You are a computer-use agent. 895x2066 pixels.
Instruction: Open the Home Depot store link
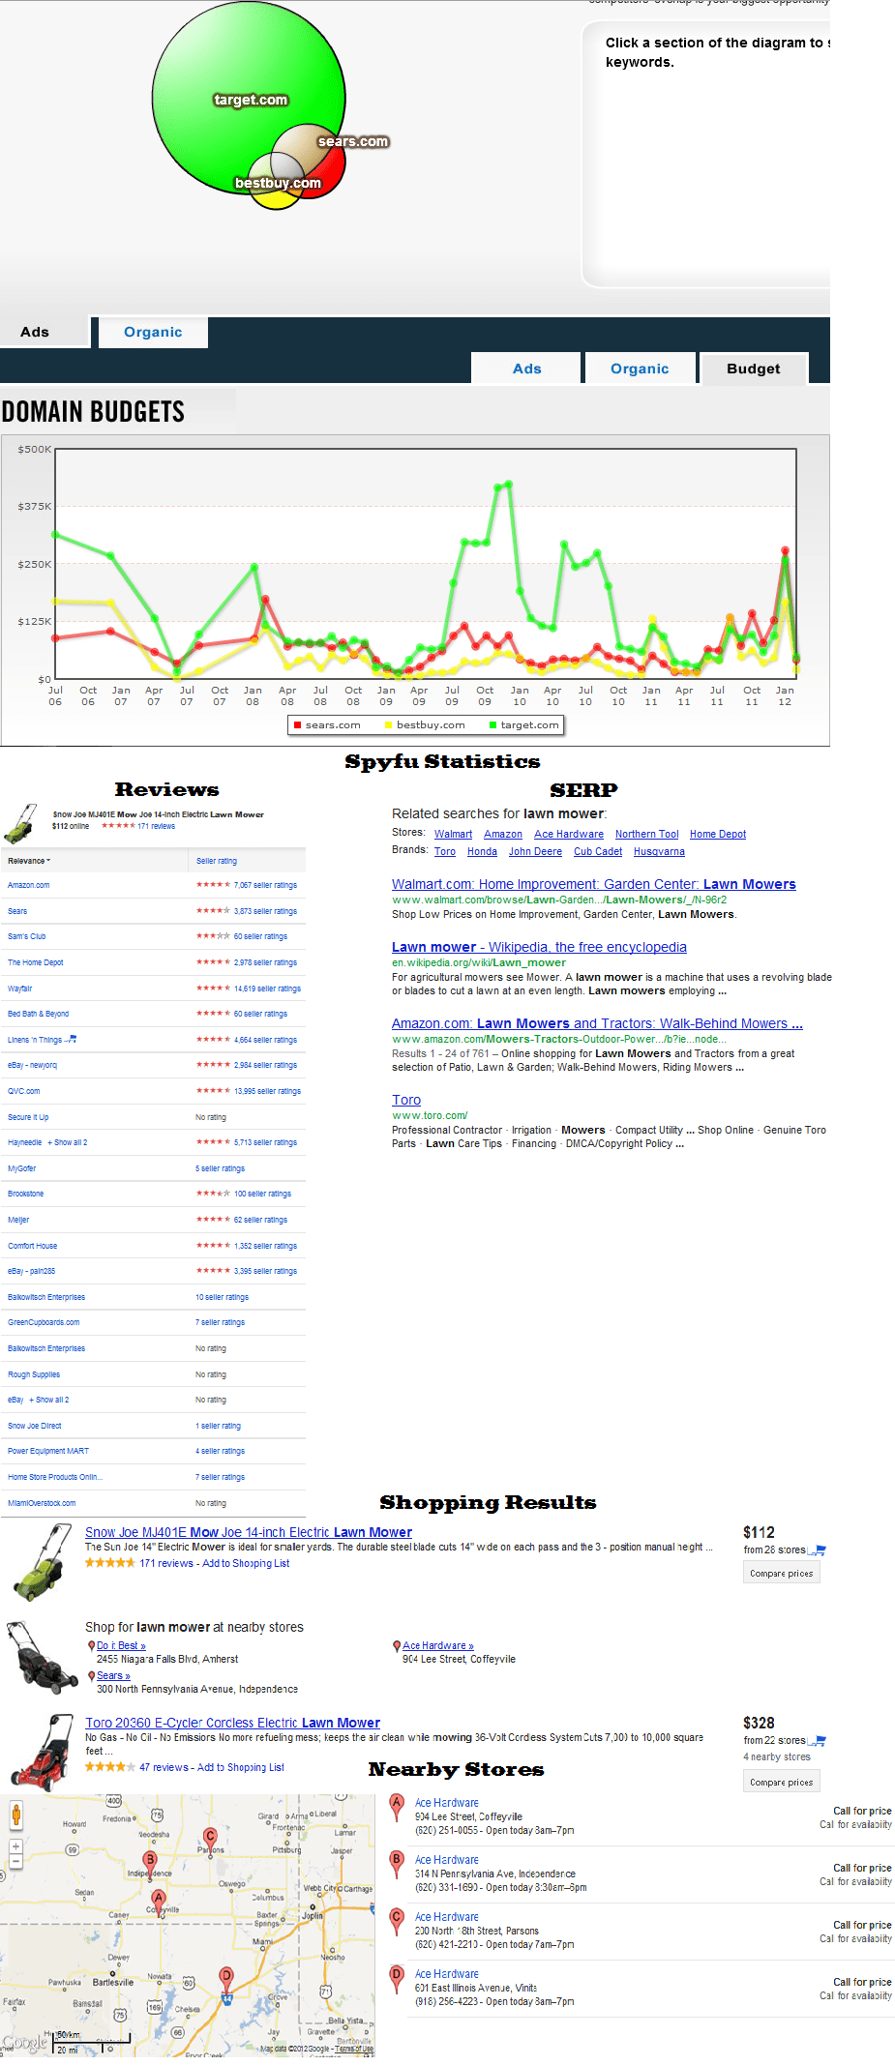point(718,834)
